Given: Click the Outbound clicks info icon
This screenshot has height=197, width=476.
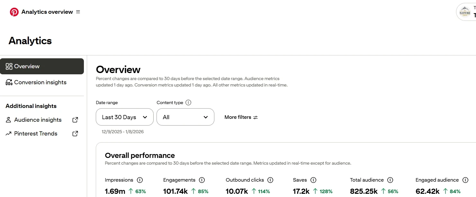Looking at the screenshot, I should point(270,180).
